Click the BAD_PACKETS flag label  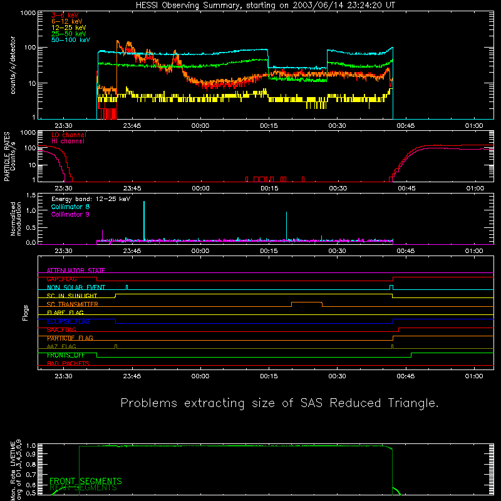(68, 364)
